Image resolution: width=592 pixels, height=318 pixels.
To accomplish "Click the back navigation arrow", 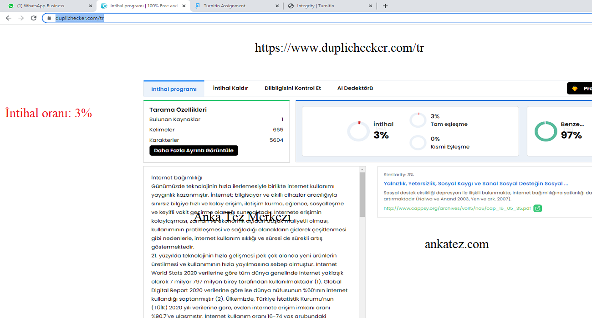I will tap(9, 18).
